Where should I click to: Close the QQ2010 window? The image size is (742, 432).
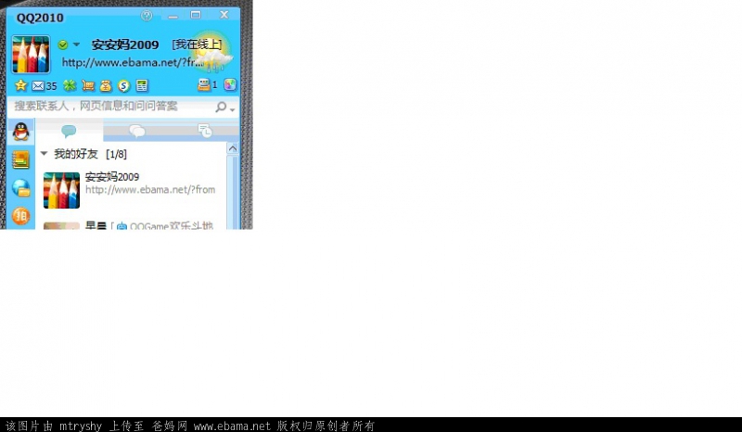pyautogui.click(x=224, y=15)
